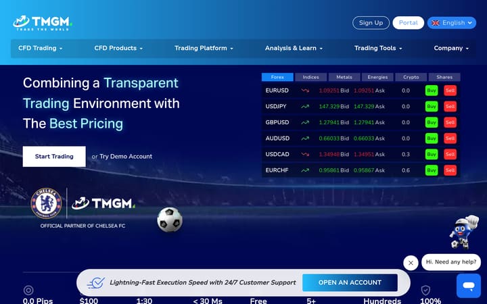Click the TMGM logo in header
This screenshot has height=304, width=487.
tap(43, 23)
